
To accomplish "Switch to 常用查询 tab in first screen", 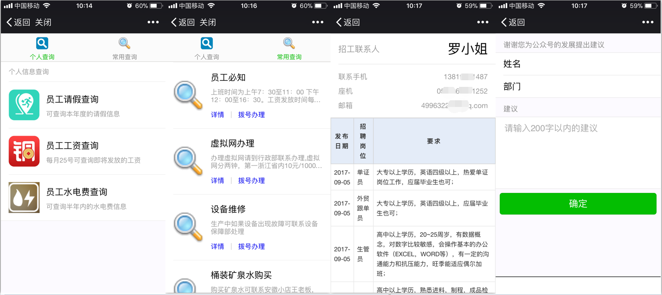I will point(124,49).
